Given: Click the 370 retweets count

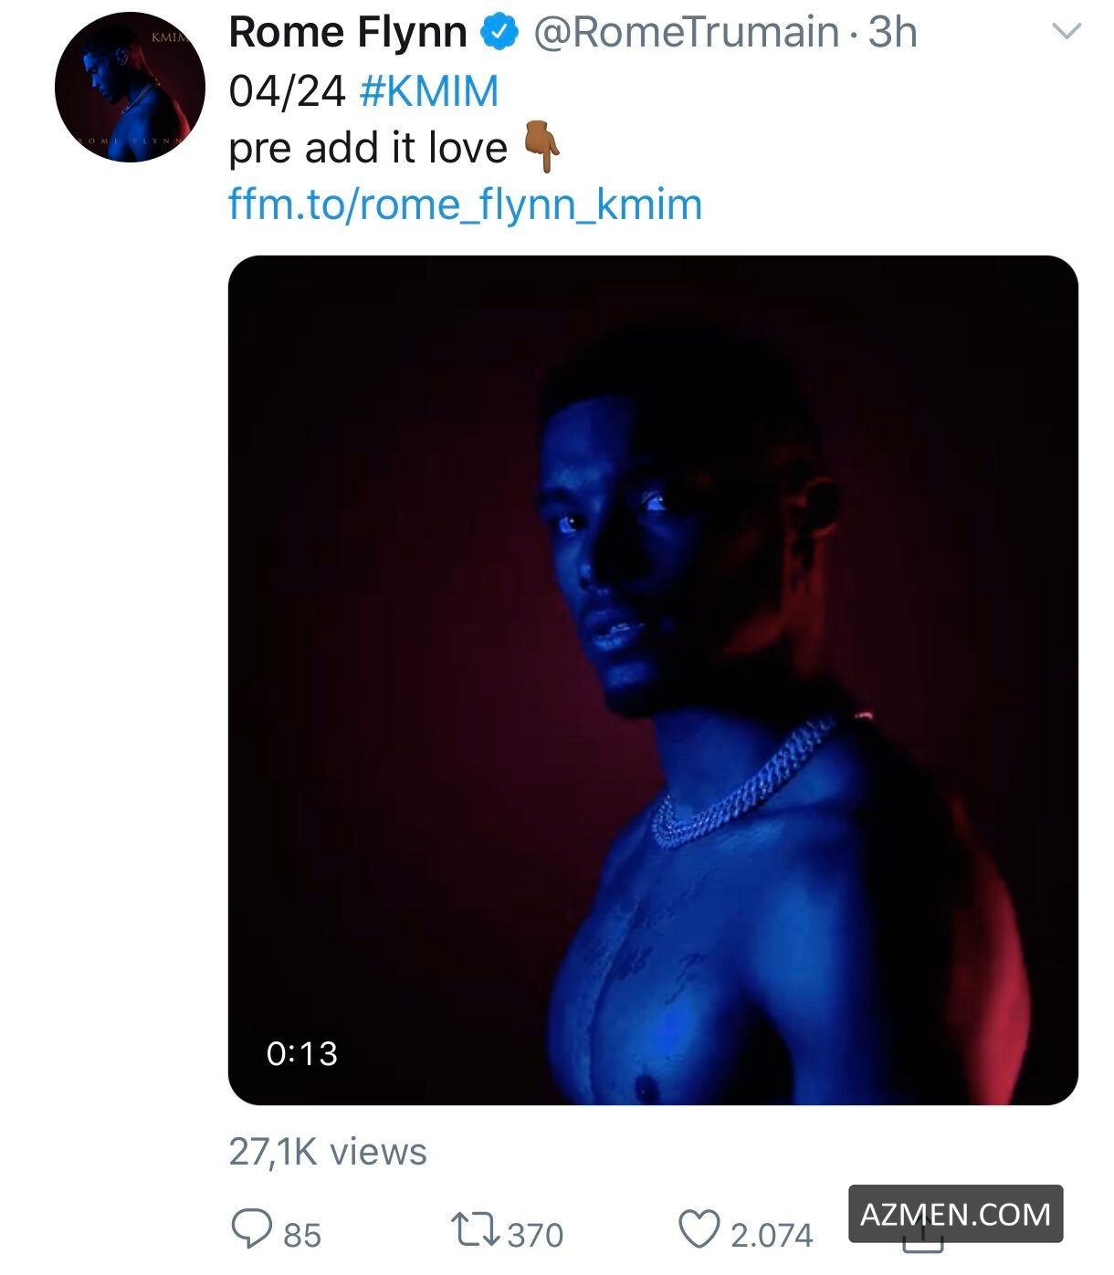Looking at the screenshot, I should [x=535, y=1235].
